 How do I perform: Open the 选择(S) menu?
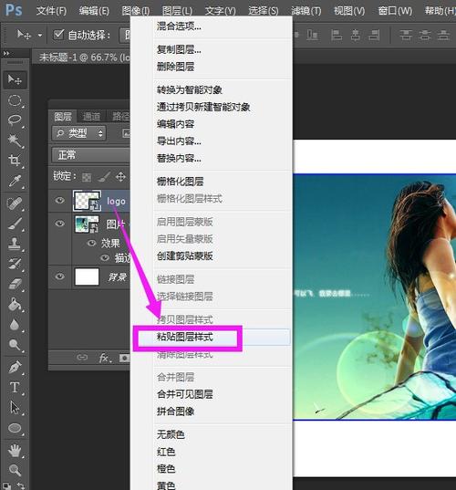point(263,11)
